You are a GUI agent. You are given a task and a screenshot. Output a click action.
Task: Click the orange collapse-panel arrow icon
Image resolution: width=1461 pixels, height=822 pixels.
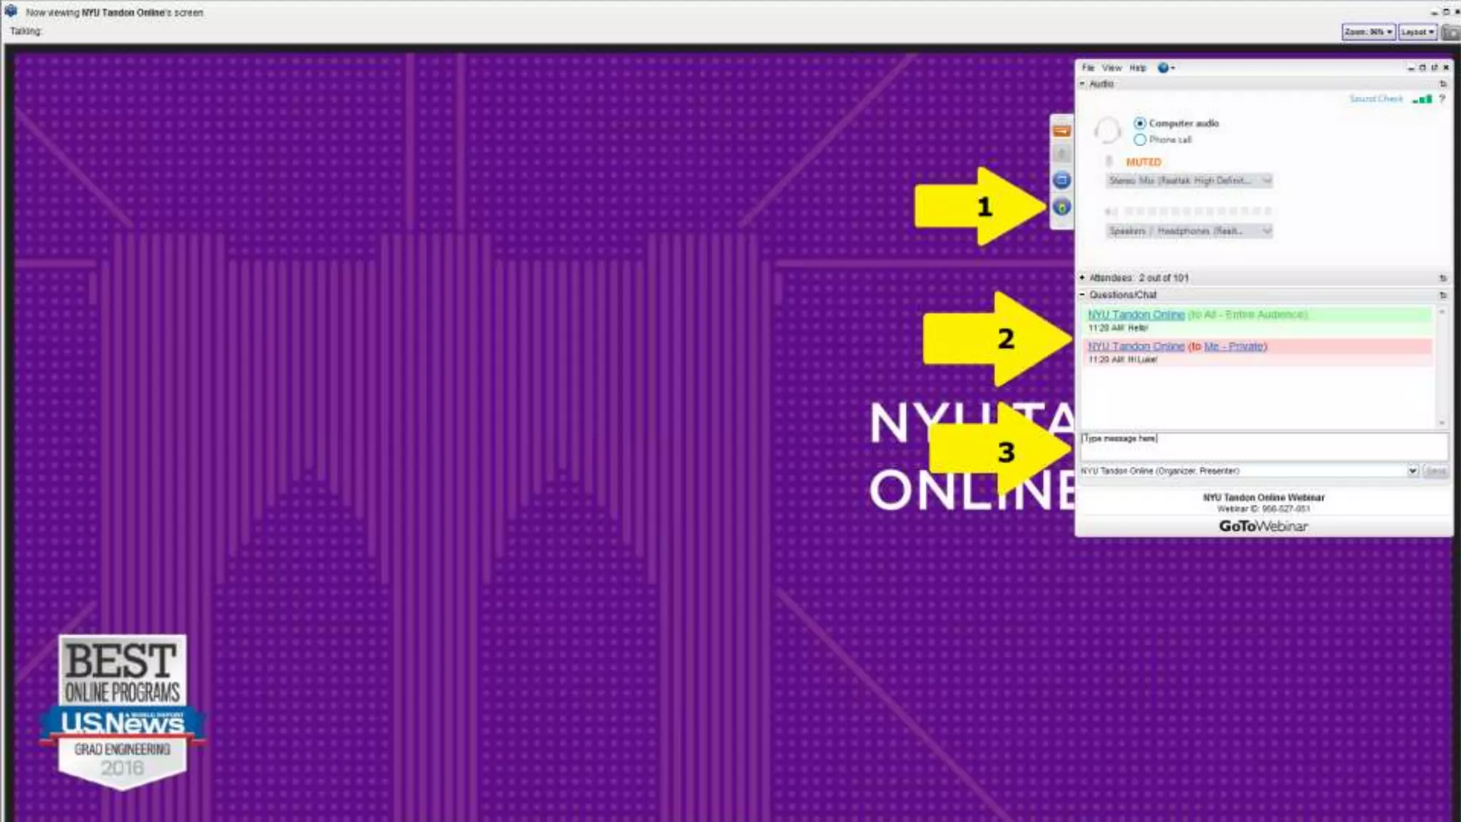click(x=1062, y=131)
